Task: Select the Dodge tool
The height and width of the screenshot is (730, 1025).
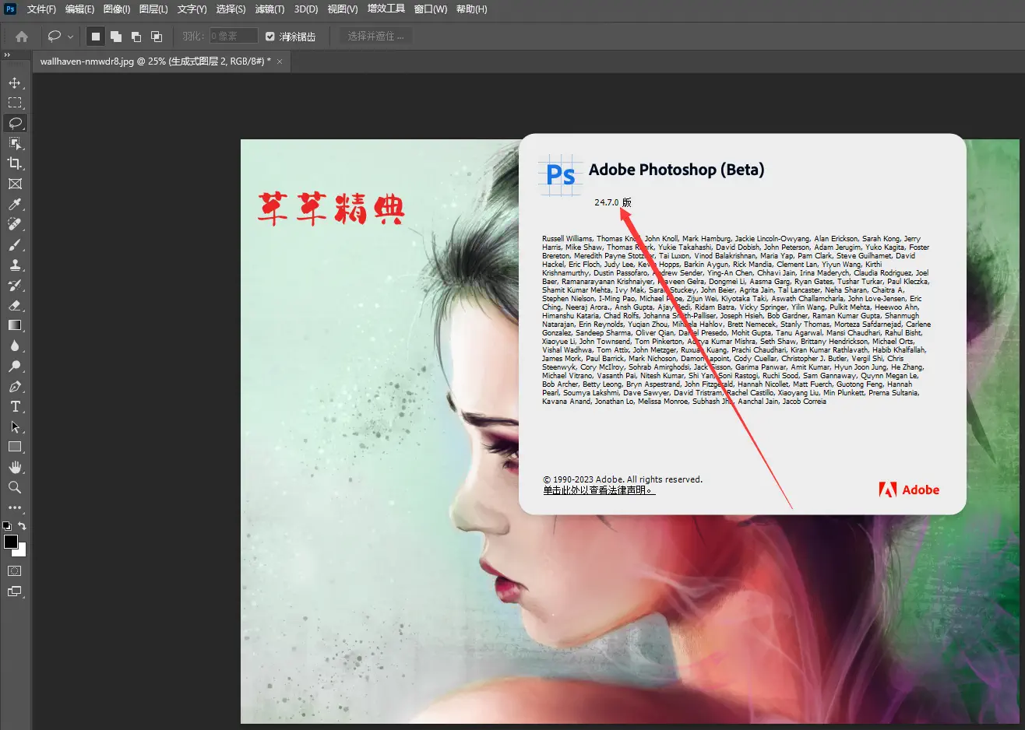Action: click(x=15, y=366)
